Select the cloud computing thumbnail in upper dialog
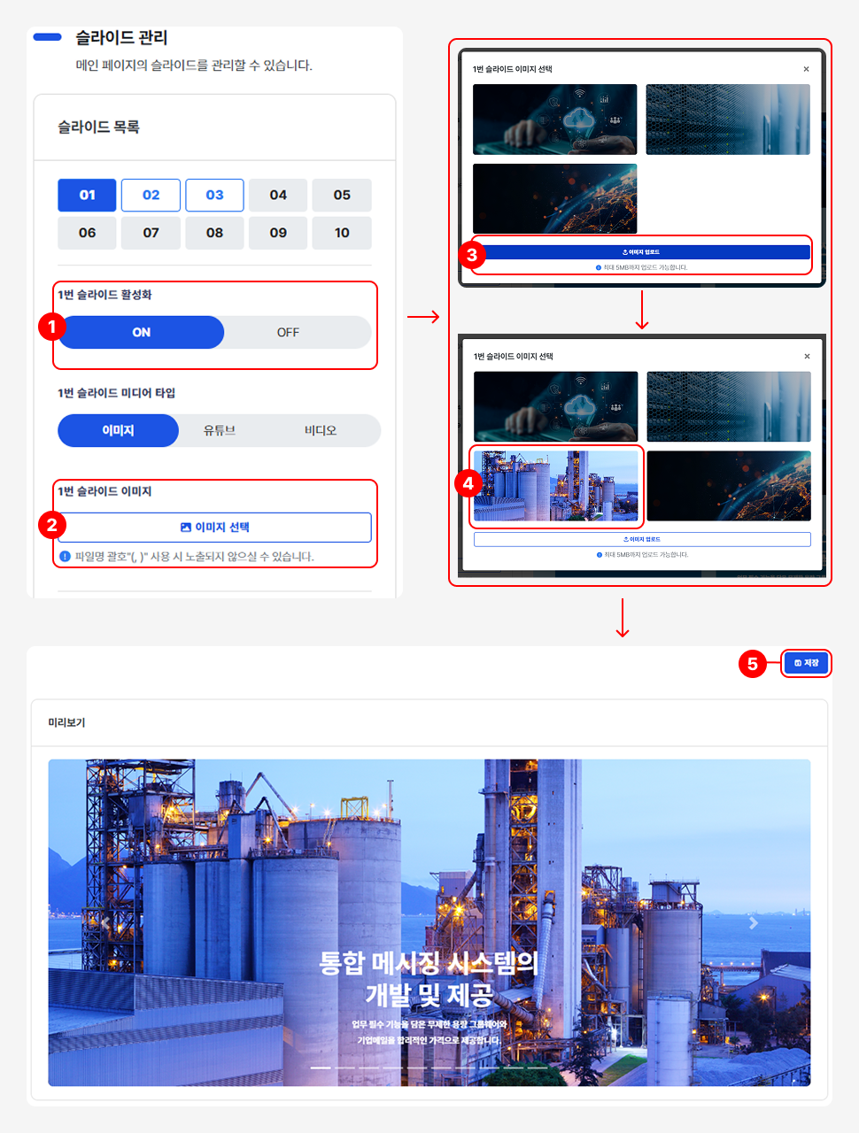 pos(554,119)
